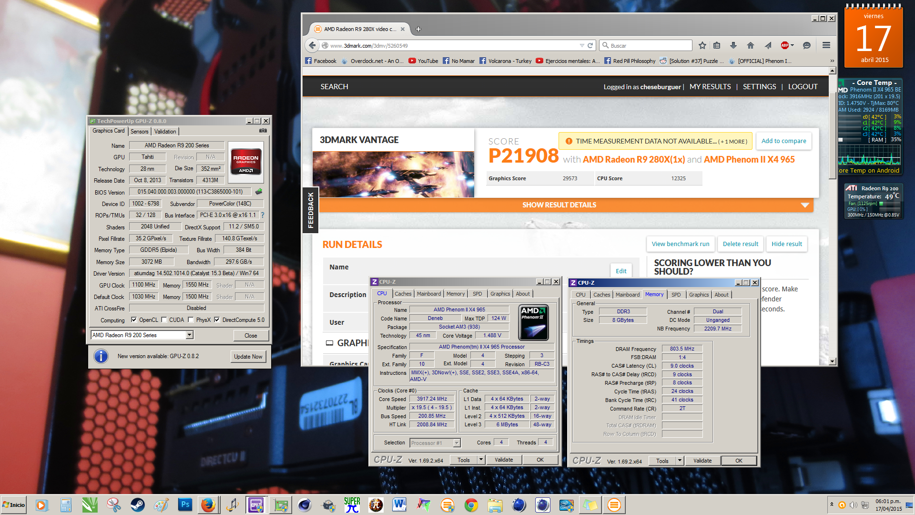Click the Adblock Plus ABP icon

click(x=784, y=46)
